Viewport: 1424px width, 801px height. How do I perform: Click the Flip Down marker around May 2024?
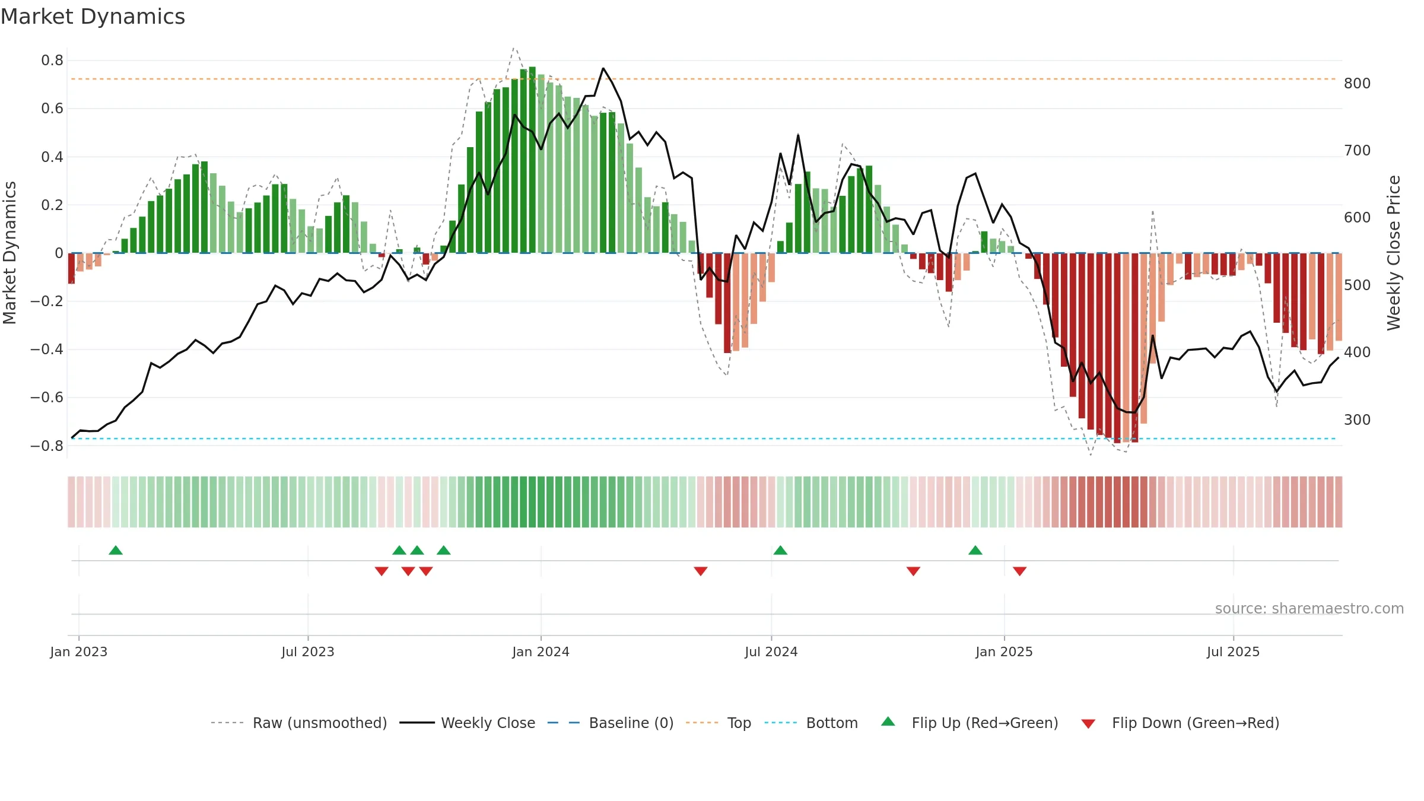(701, 571)
